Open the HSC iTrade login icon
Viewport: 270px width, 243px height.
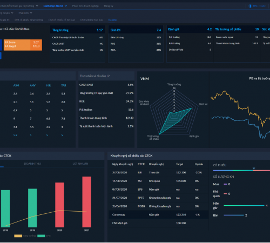click(250, 6)
